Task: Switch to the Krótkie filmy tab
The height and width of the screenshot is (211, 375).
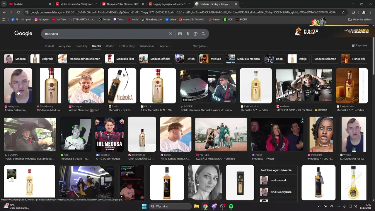Action: pyautogui.click(x=127, y=46)
